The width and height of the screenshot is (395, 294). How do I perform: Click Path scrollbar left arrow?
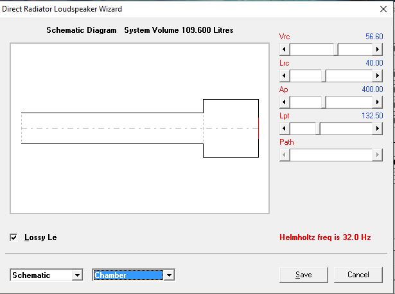285,154
